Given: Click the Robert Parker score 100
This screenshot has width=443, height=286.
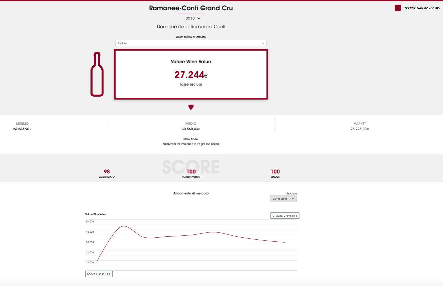Looking at the screenshot, I should (191, 172).
